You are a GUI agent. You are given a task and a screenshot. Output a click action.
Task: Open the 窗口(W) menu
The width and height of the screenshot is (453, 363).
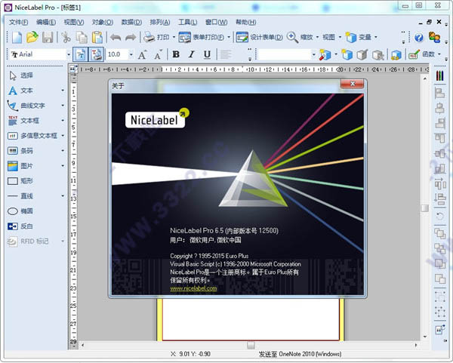pyautogui.click(x=216, y=22)
